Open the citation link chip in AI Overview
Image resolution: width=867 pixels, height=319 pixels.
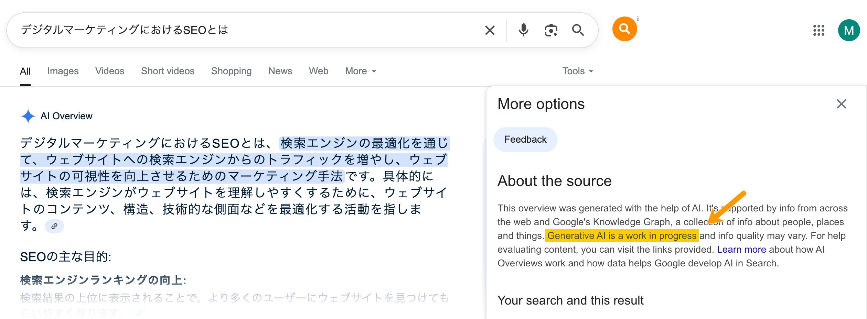[x=54, y=227]
